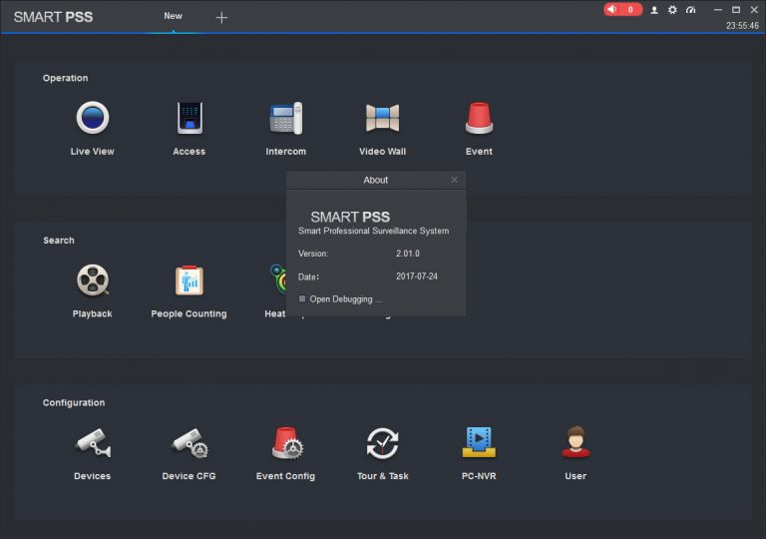
Task: Open the Live View module
Action: (93, 118)
